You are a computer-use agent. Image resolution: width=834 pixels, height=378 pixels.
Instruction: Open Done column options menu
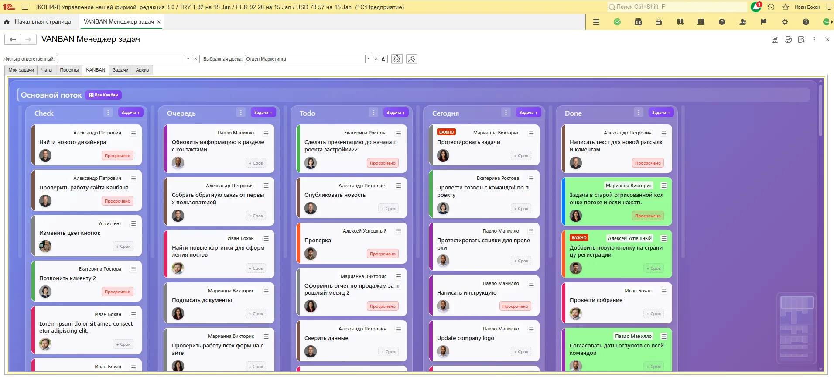coord(639,113)
